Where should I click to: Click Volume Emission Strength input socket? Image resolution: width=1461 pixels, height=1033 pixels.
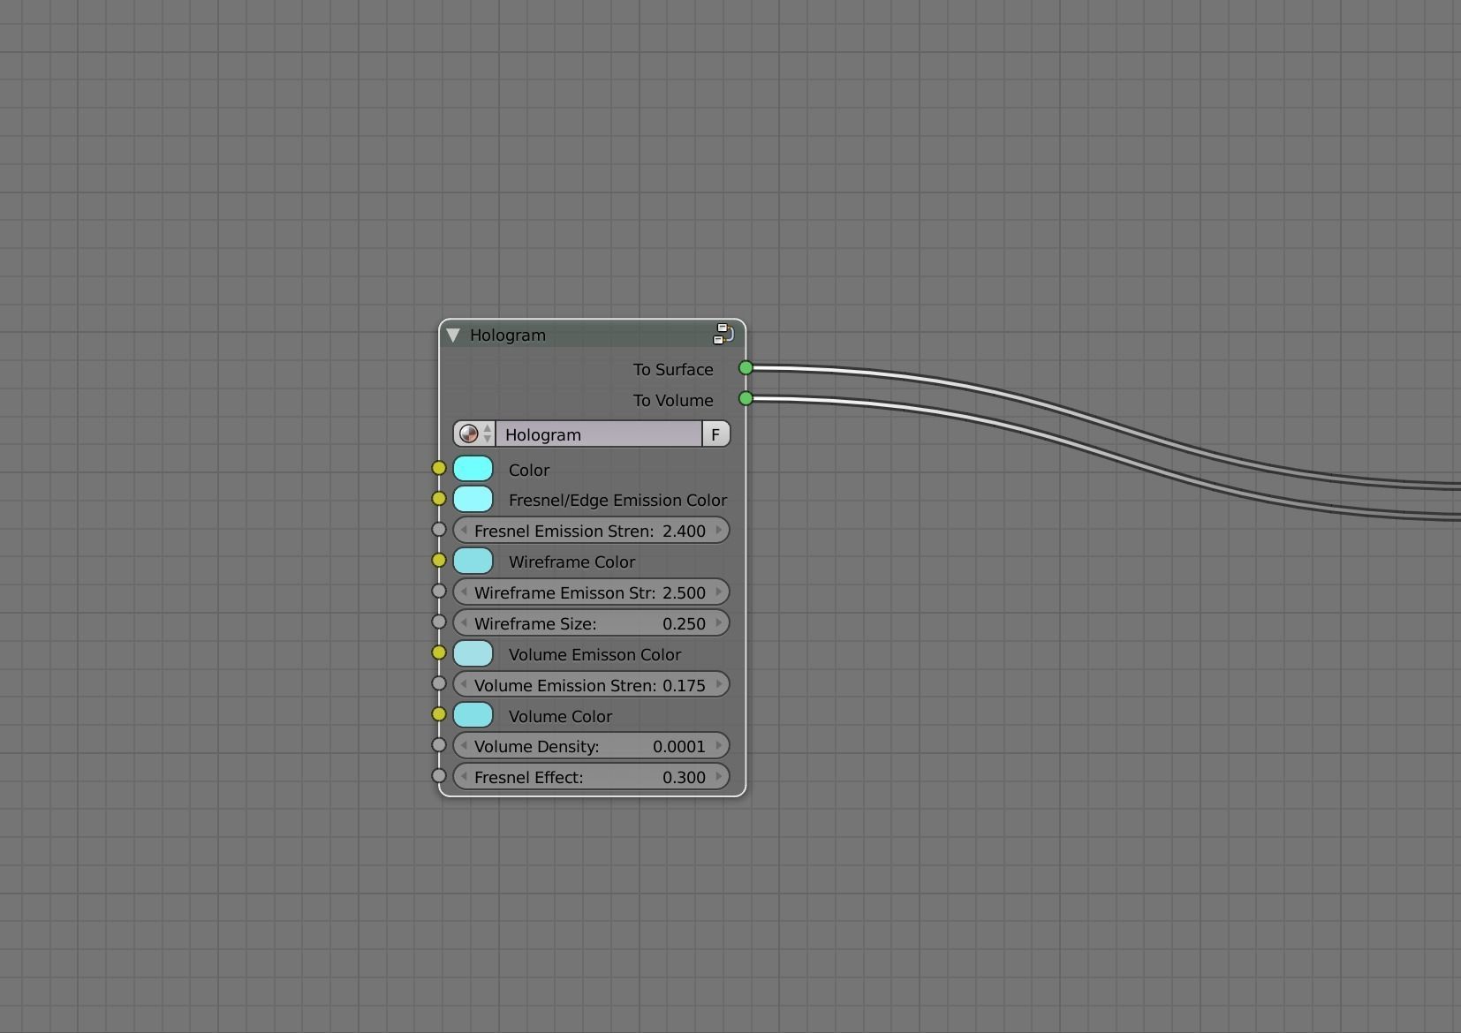pyautogui.click(x=439, y=683)
